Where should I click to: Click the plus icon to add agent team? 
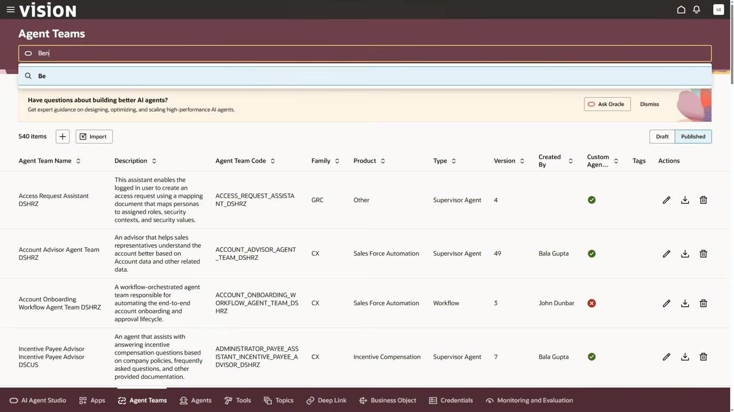coord(63,137)
